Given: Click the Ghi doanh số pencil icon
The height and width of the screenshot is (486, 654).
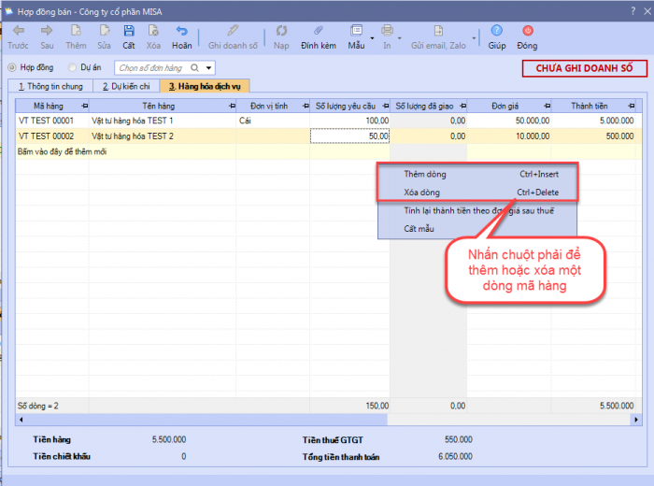Looking at the screenshot, I should pyautogui.click(x=232, y=31).
